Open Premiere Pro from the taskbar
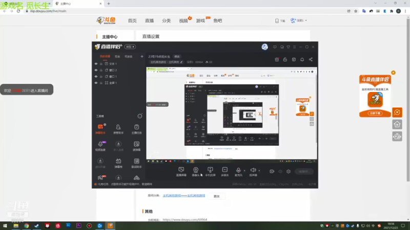The height and width of the screenshot is (230, 410). pyautogui.click(x=79, y=225)
